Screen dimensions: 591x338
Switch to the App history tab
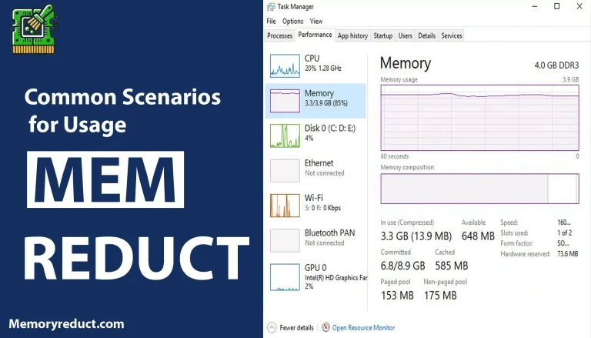coord(352,36)
